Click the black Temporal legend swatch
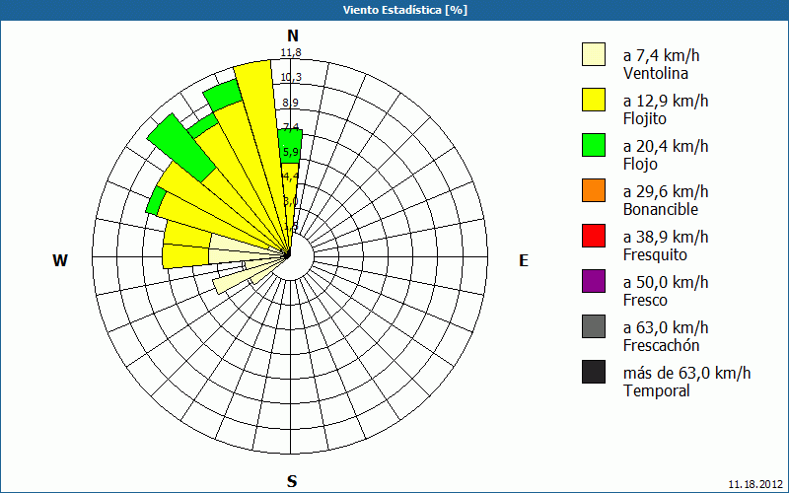789x493 pixels. point(594,372)
